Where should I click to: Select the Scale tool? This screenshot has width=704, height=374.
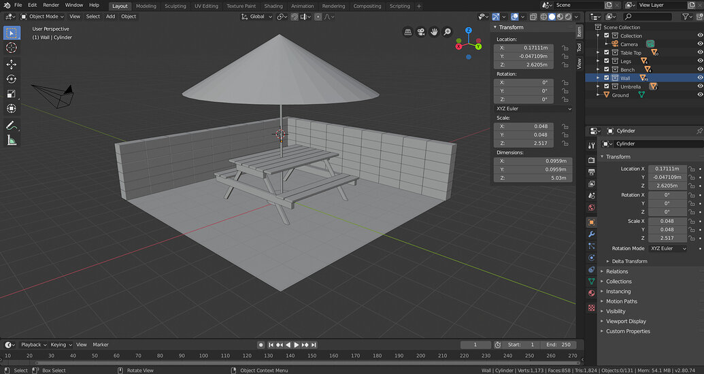[x=12, y=94]
